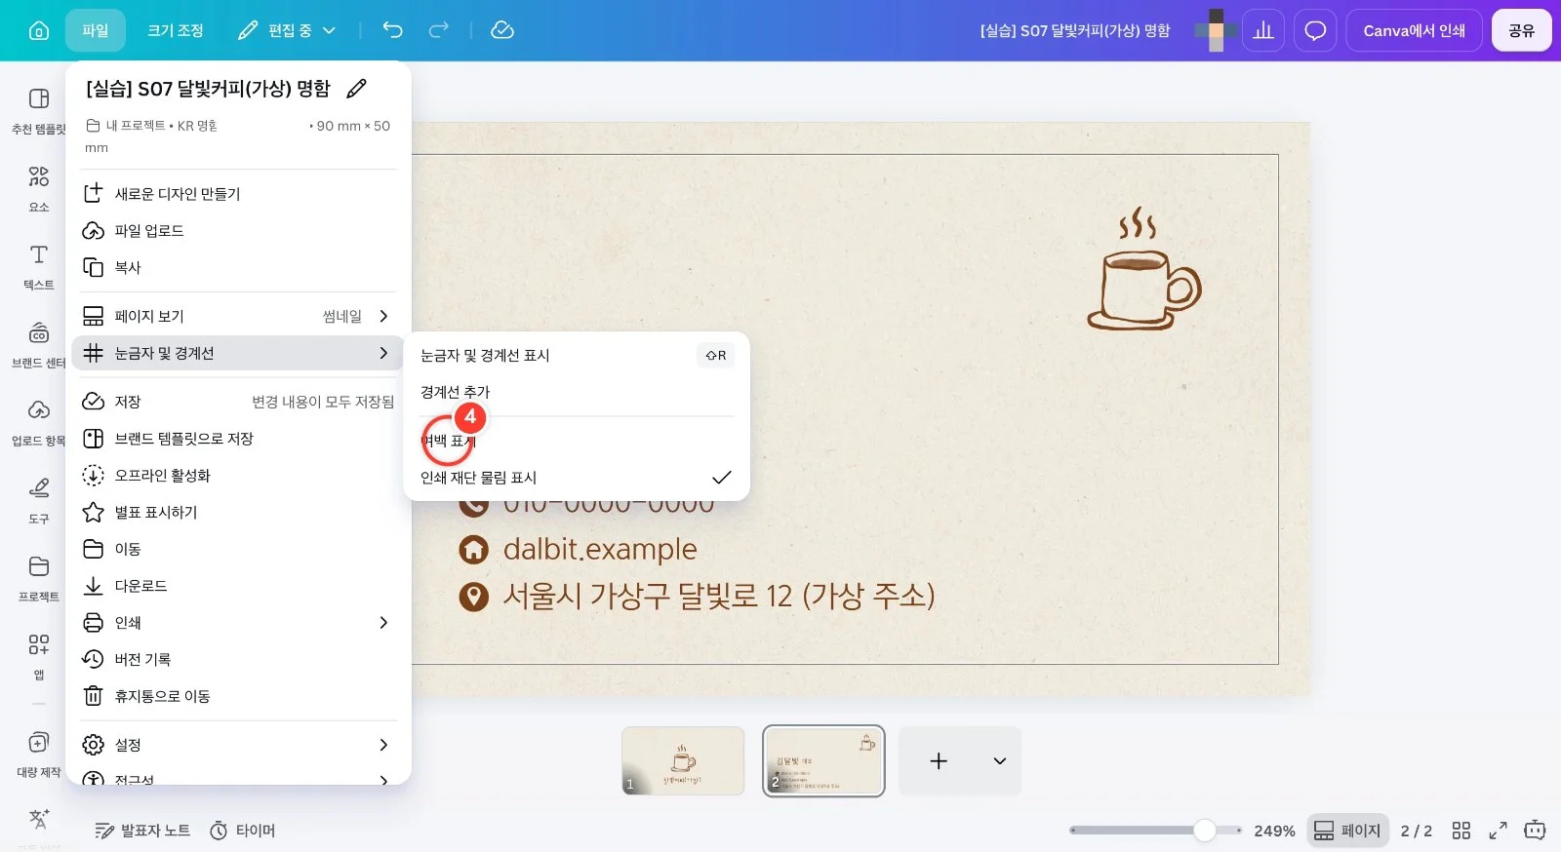Open 앱 apps sidebar panel
Screen dimensions: 1561x852
(x=39, y=656)
